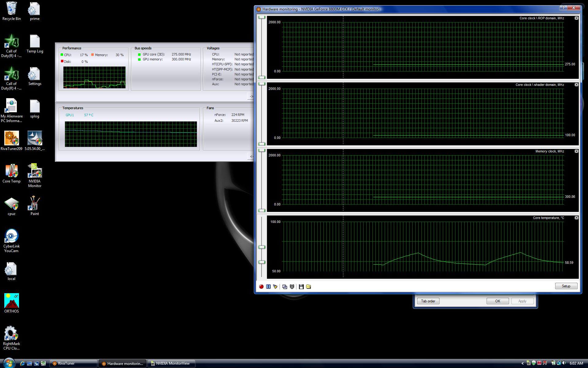This screenshot has height=368, width=588.
Task: Collapse MonitorView panel with lower arrow button
Action: (x=251, y=156)
